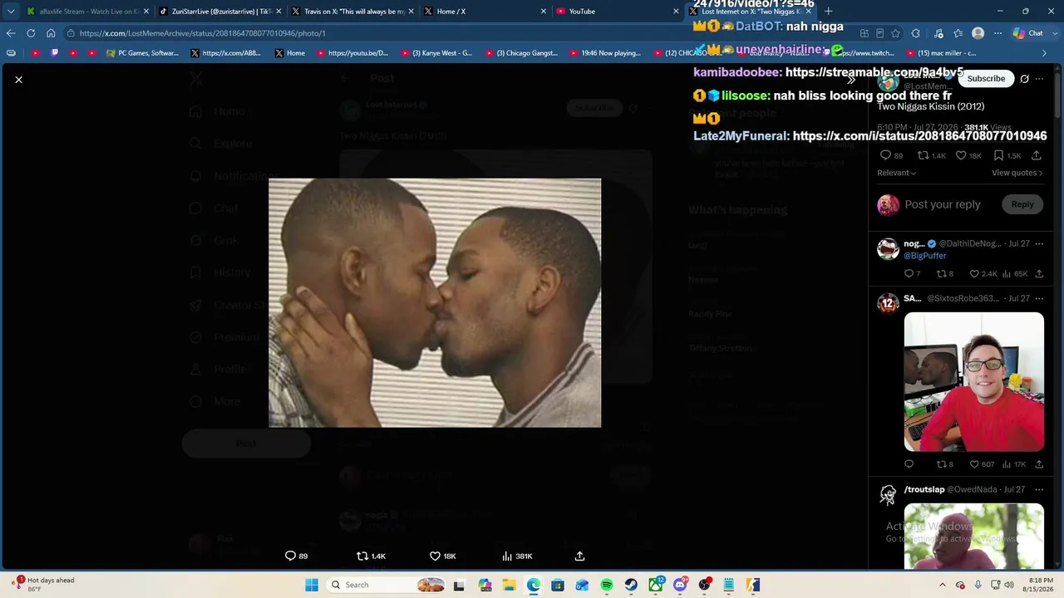Like the photo using the 18K heart

click(x=435, y=556)
